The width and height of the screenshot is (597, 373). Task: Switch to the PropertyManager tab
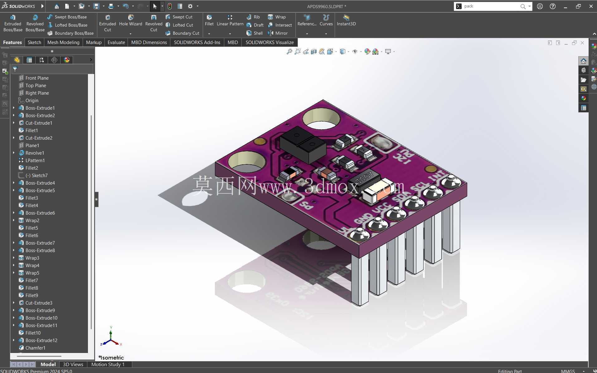coord(29,60)
